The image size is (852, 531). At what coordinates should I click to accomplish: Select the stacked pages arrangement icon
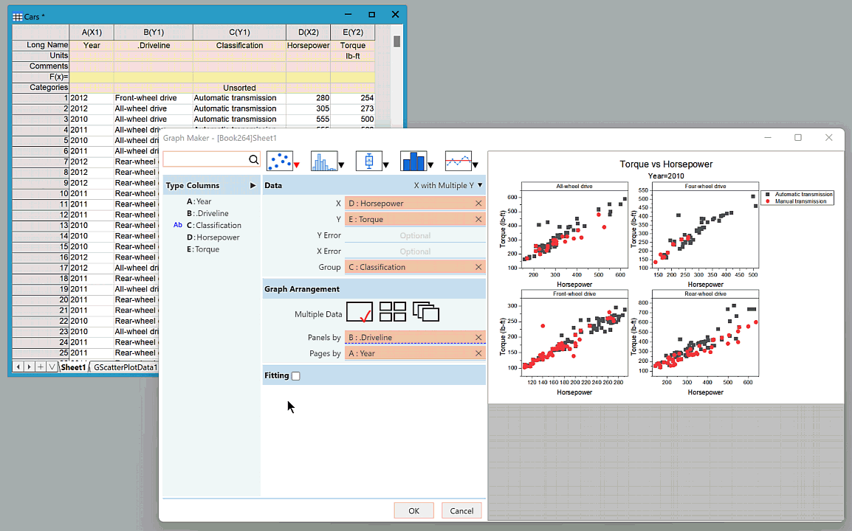click(426, 312)
